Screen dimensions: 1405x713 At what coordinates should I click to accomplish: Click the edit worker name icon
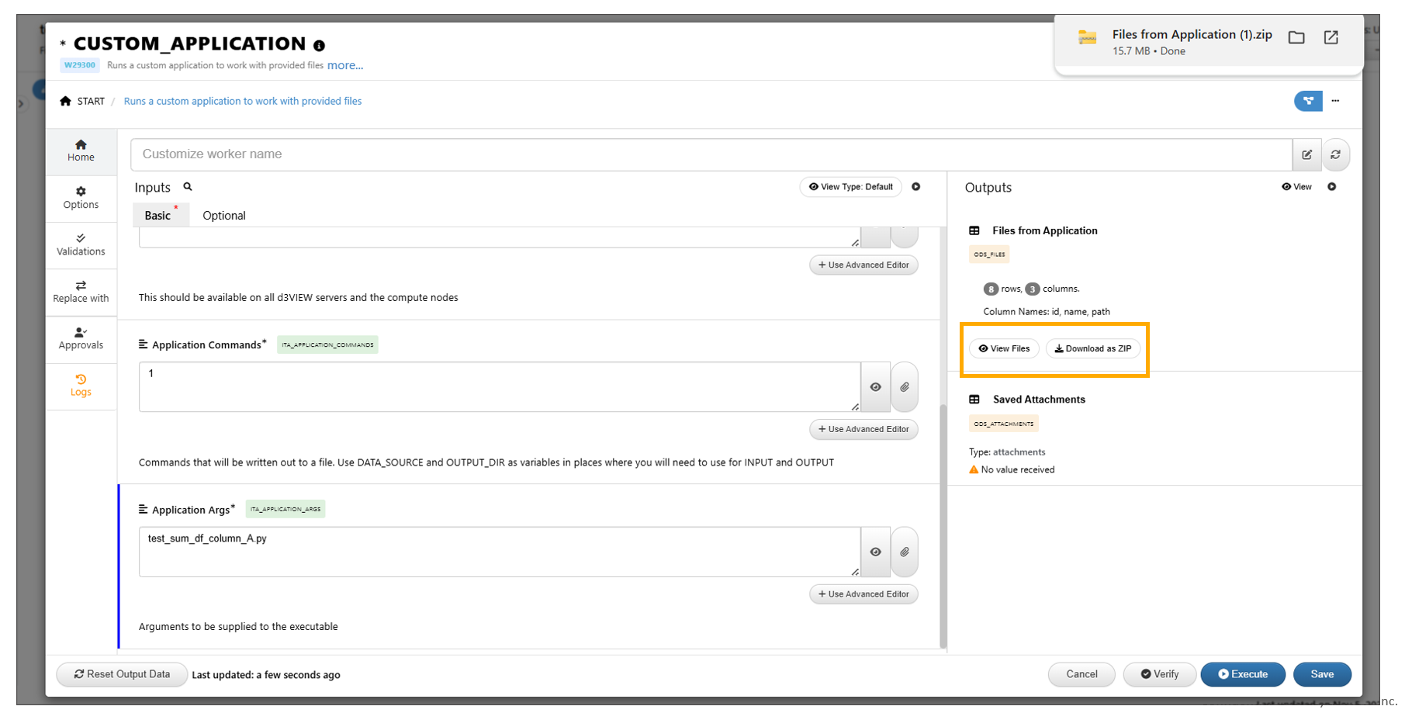[x=1306, y=154]
